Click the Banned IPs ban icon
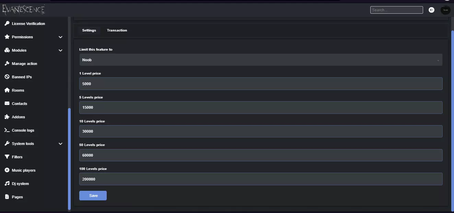 [7, 77]
